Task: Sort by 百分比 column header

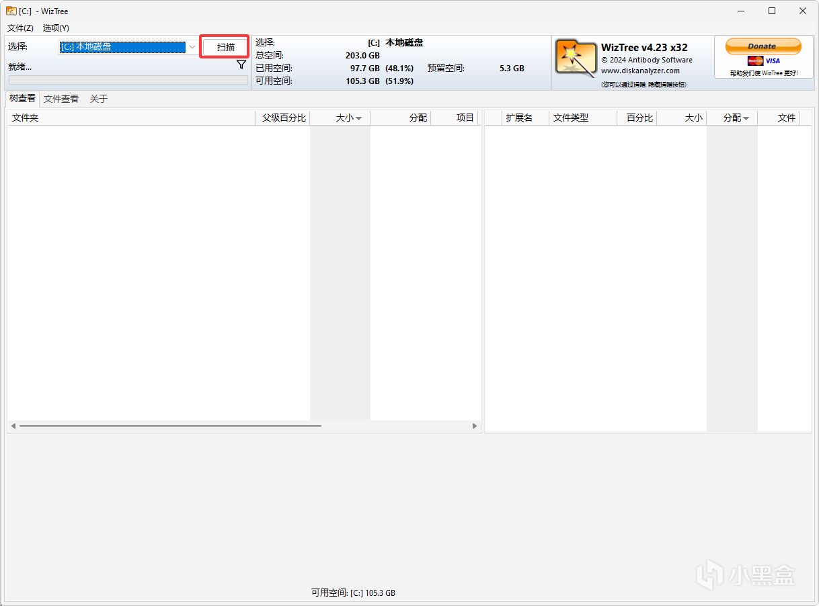Action: (637, 118)
